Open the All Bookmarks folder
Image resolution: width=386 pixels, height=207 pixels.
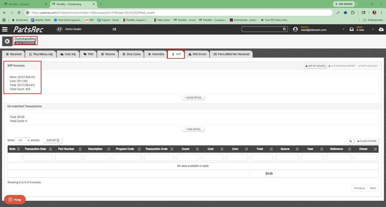[x=373, y=20]
